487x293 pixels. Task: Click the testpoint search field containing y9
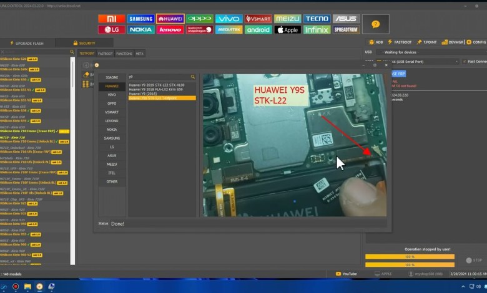[159, 77]
